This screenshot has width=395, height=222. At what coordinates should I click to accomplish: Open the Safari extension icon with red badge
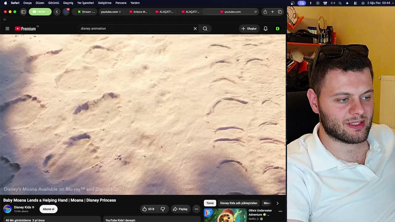[66, 12]
